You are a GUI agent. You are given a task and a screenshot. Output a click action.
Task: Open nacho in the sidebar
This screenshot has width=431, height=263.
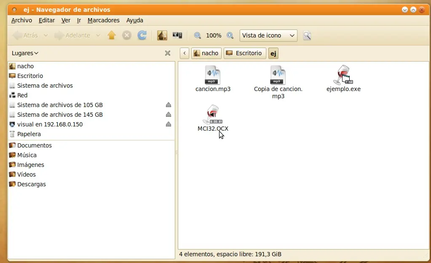click(91, 66)
